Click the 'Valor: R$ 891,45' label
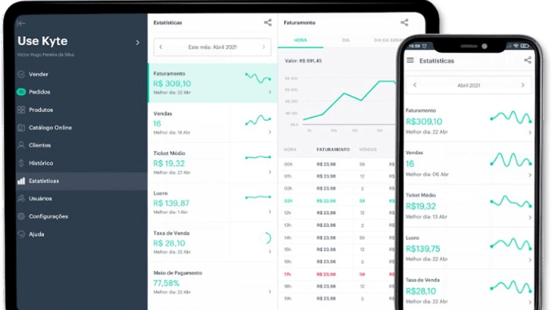 point(303,61)
